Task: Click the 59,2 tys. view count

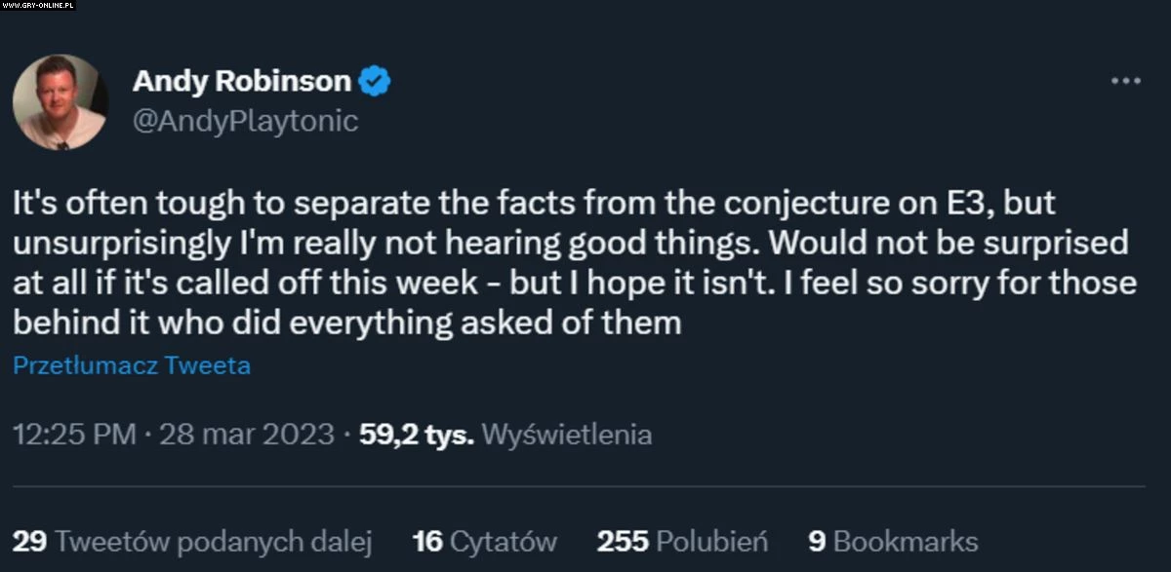Action: coord(417,434)
